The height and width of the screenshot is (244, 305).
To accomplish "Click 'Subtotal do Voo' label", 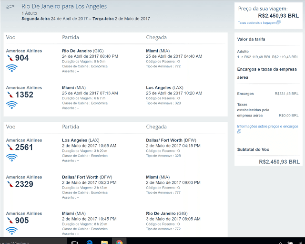I will (253, 149).
